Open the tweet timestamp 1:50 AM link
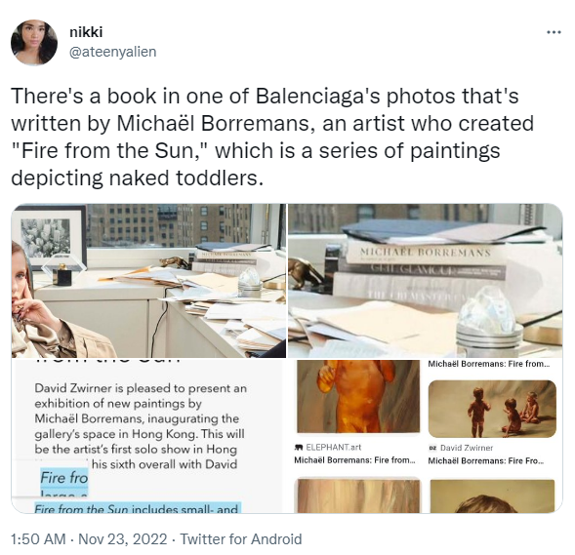This screenshot has width=575, height=555. click(38, 539)
